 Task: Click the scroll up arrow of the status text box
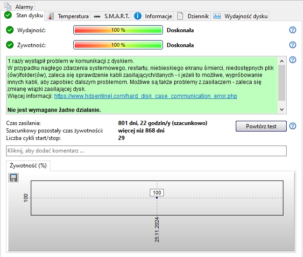pos(282,61)
